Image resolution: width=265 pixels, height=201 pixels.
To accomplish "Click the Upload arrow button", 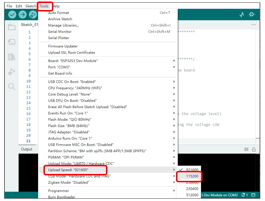I will click(22, 15).
